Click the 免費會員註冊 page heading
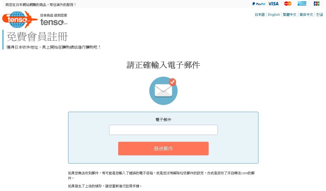 [37, 37]
